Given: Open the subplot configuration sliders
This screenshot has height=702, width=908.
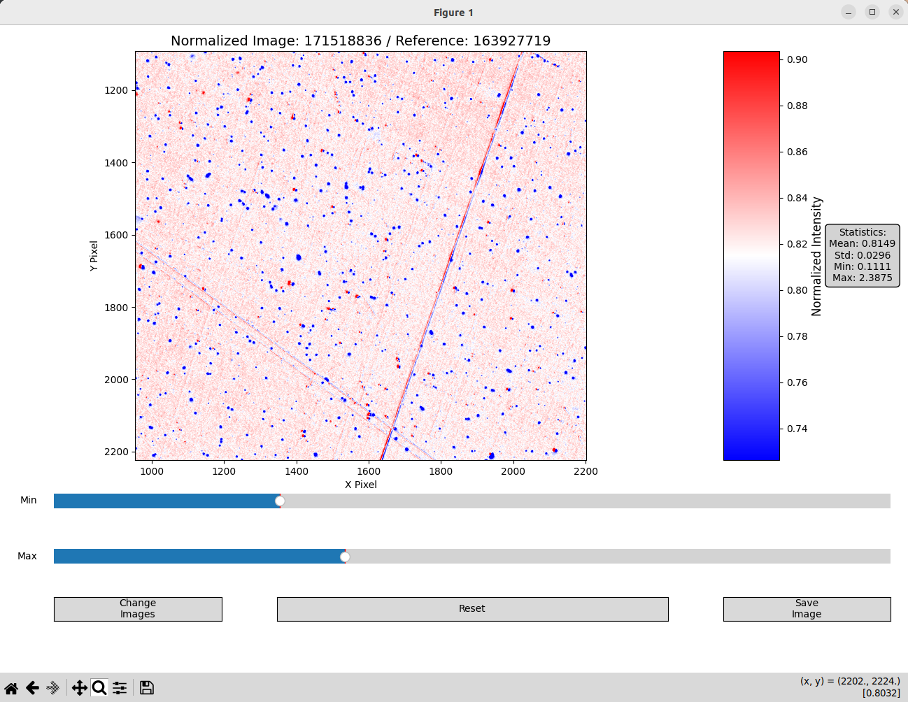Looking at the screenshot, I should tap(119, 687).
